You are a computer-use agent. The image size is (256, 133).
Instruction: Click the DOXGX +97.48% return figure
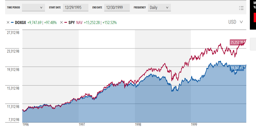pos(50,22)
